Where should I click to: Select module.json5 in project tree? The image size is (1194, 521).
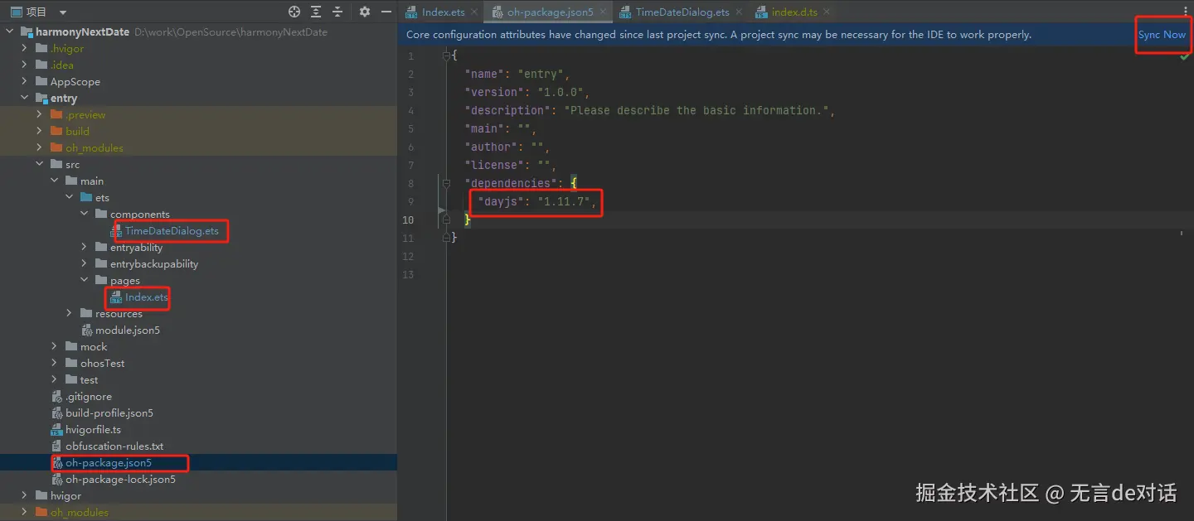pyautogui.click(x=128, y=330)
